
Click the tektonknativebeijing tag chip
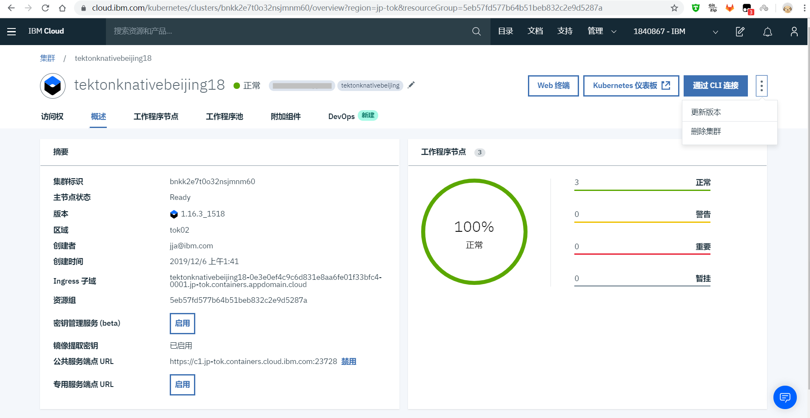tap(371, 85)
